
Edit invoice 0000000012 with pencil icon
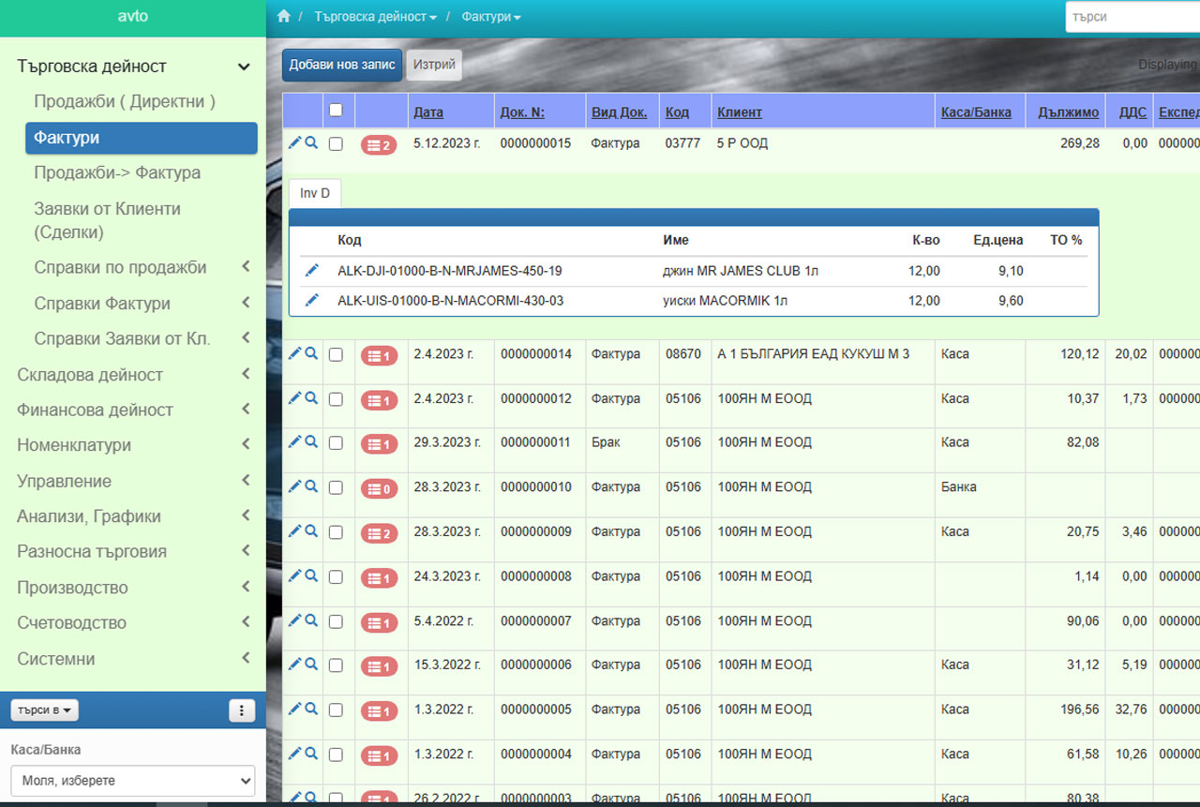(294, 397)
